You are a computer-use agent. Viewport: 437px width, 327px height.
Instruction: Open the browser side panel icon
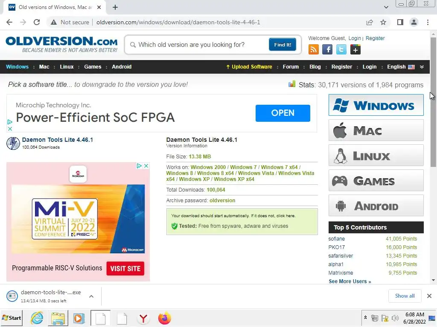[x=400, y=22]
